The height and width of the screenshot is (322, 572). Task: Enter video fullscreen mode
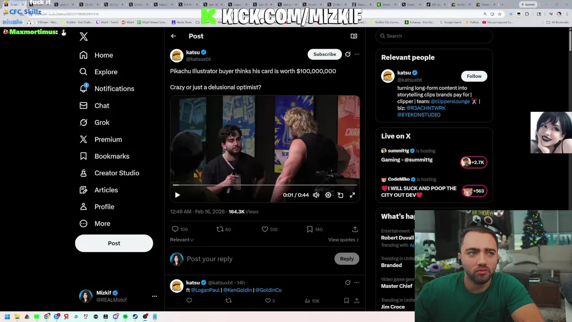pyautogui.click(x=352, y=195)
